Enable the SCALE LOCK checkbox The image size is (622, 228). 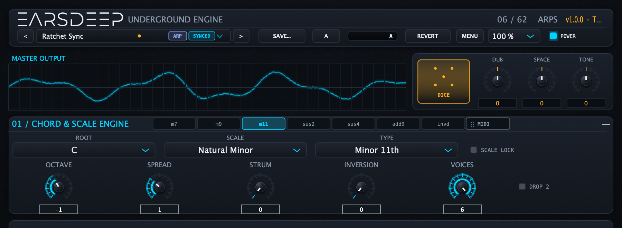(474, 150)
